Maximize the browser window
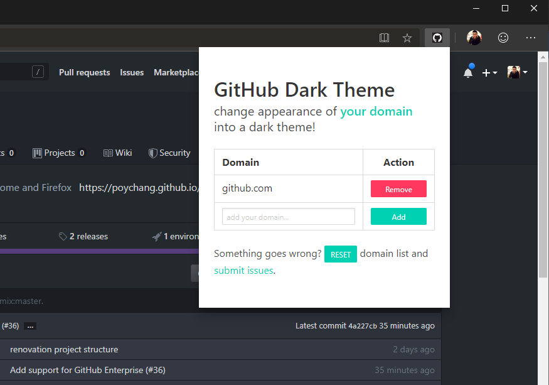 [505, 8]
